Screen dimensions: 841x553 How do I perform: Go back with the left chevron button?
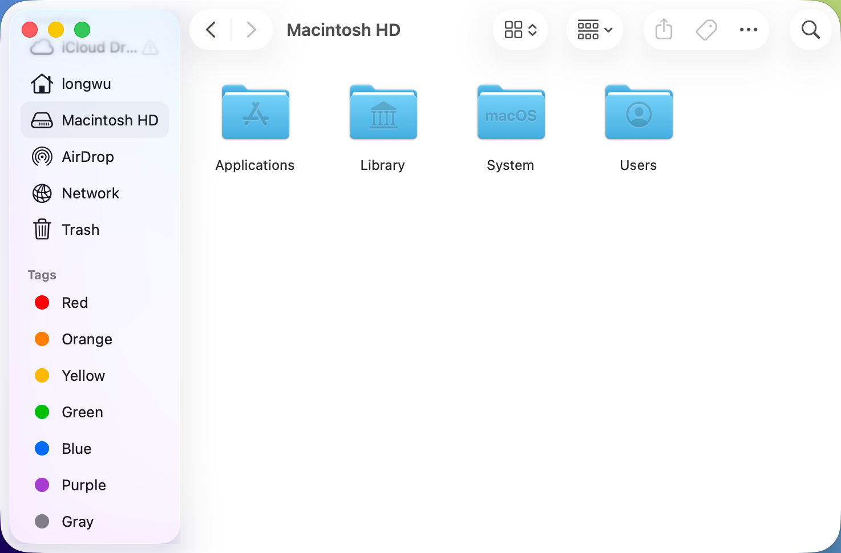tap(211, 30)
